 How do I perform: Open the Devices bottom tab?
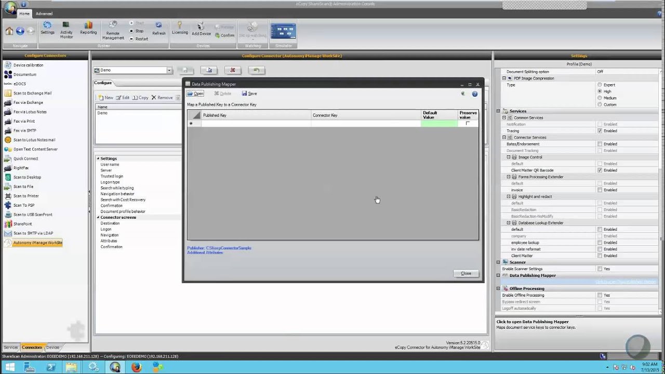53,347
